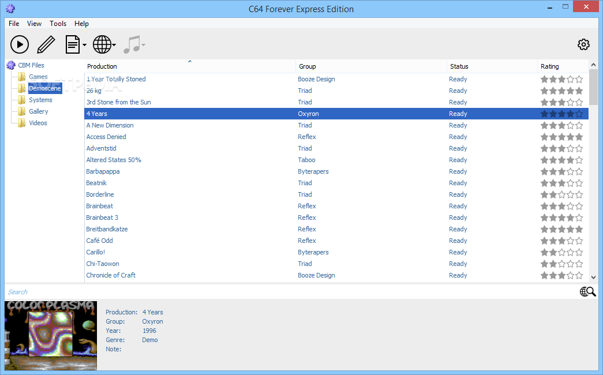Screen dimensions: 603x375
Task: Open the settings gear icon
Action: [583, 44]
